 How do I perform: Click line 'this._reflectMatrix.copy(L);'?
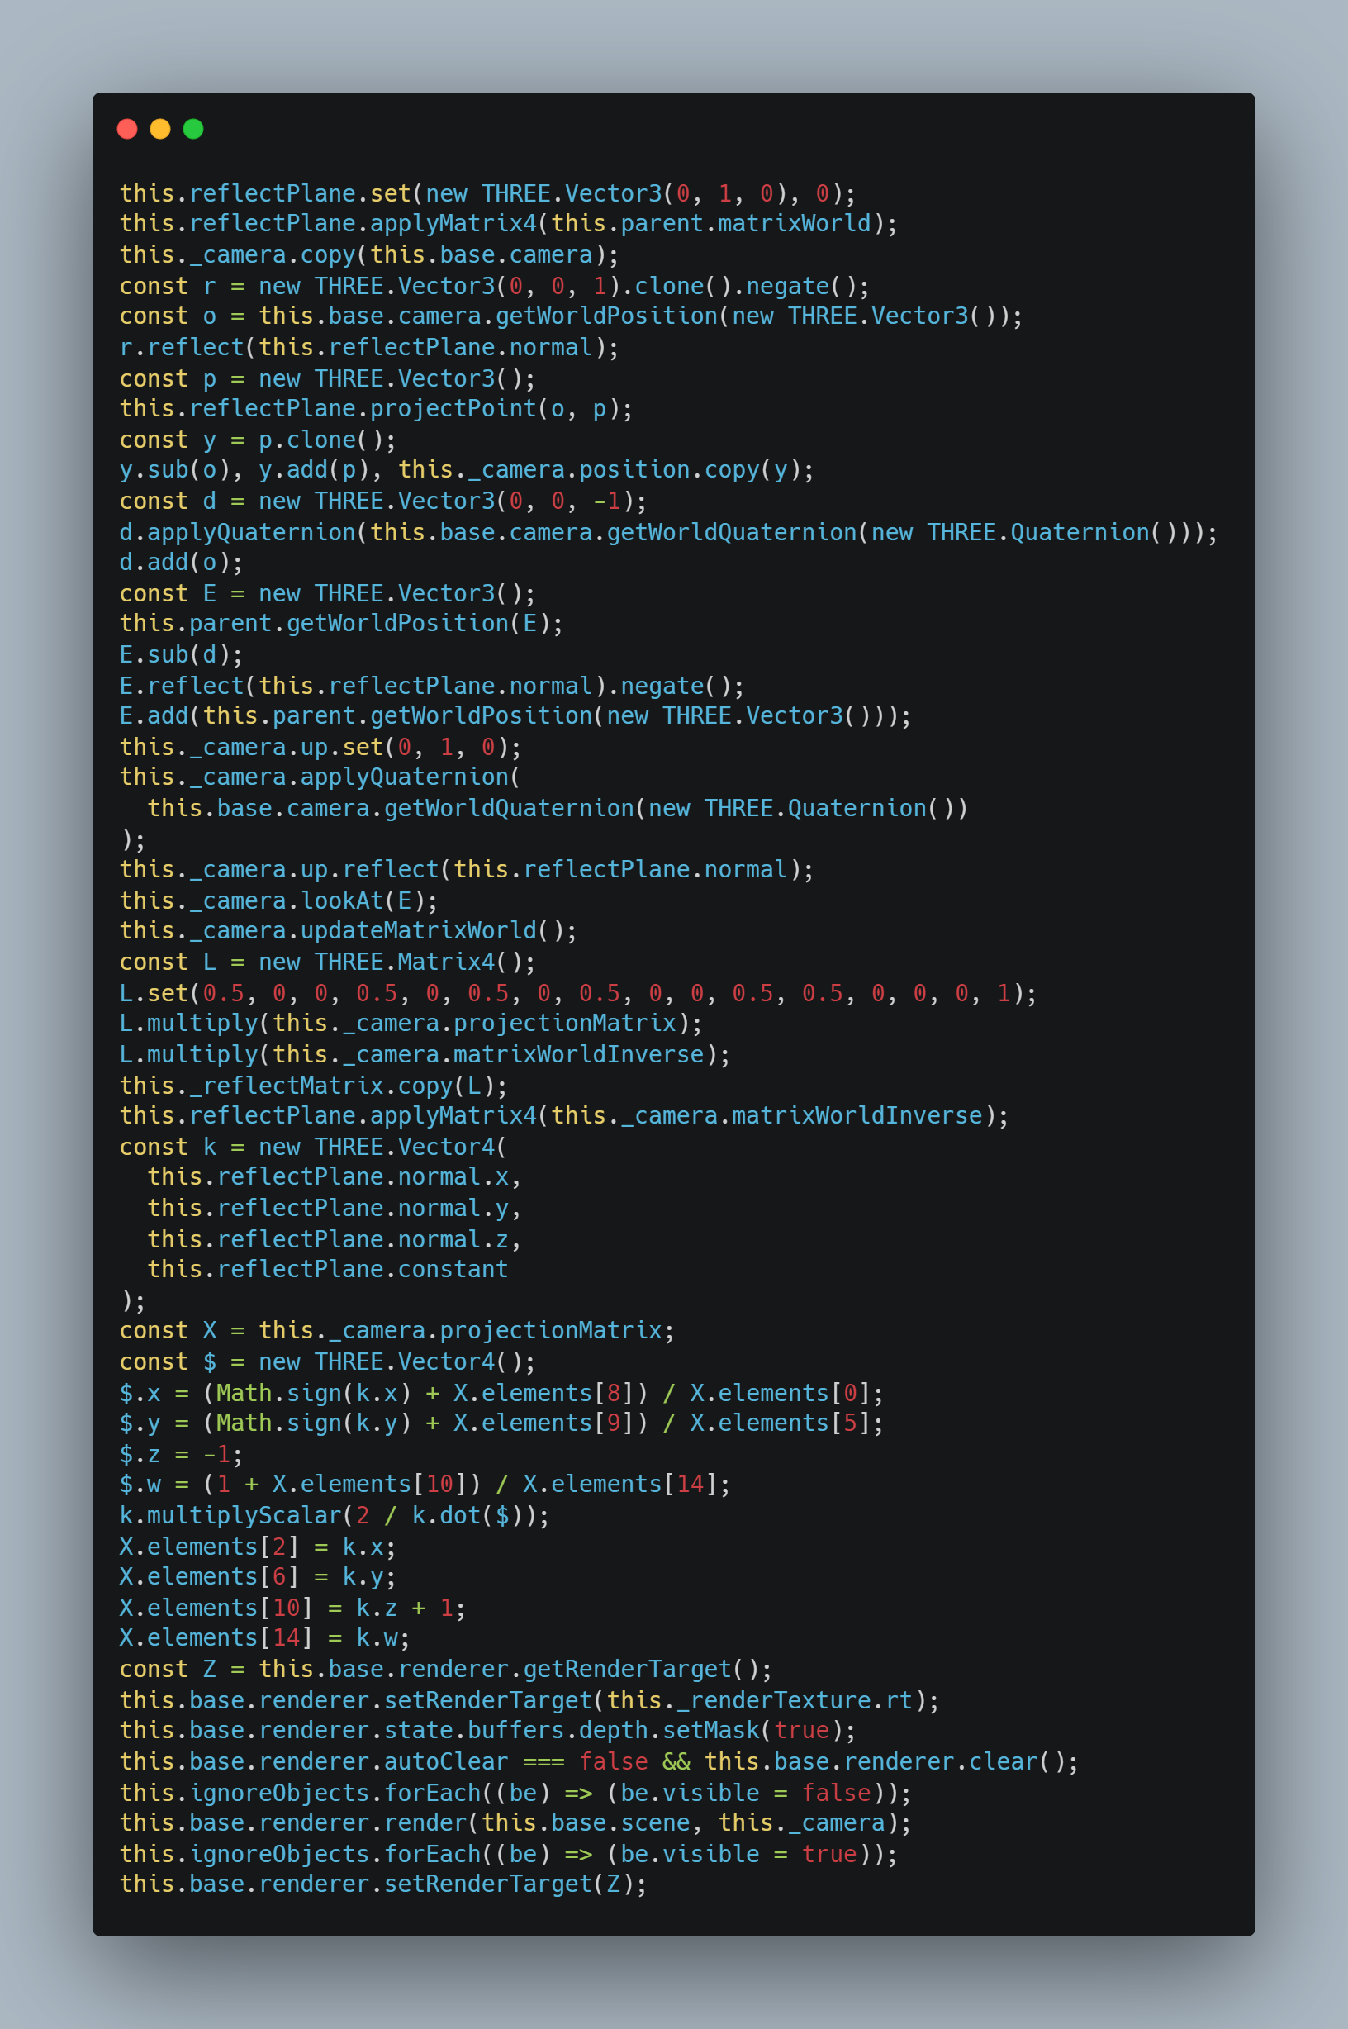pos(314,1086)
